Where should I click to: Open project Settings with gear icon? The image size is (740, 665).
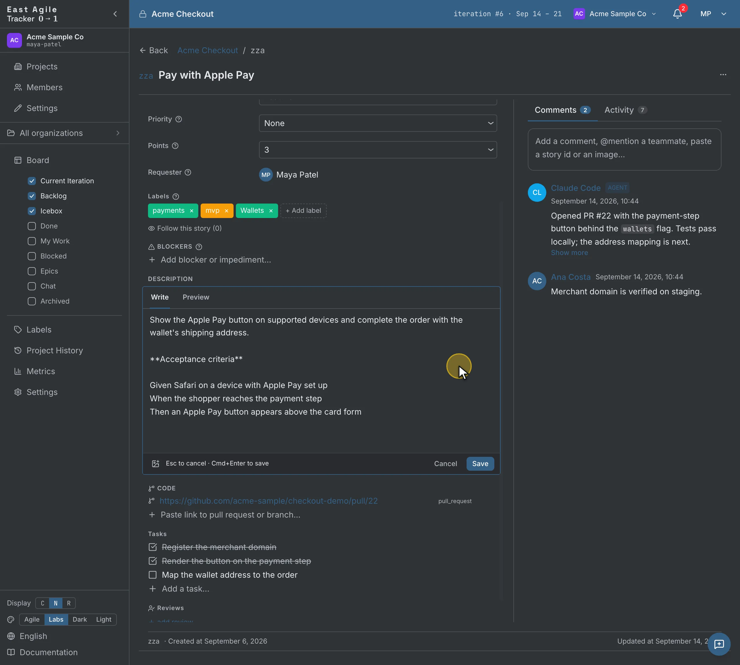point(42,392)
